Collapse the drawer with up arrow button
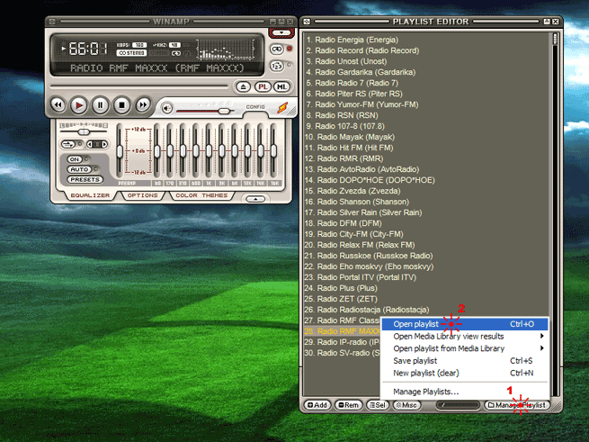The width and height of the screenshot is (589, 442). pos(255,199)
